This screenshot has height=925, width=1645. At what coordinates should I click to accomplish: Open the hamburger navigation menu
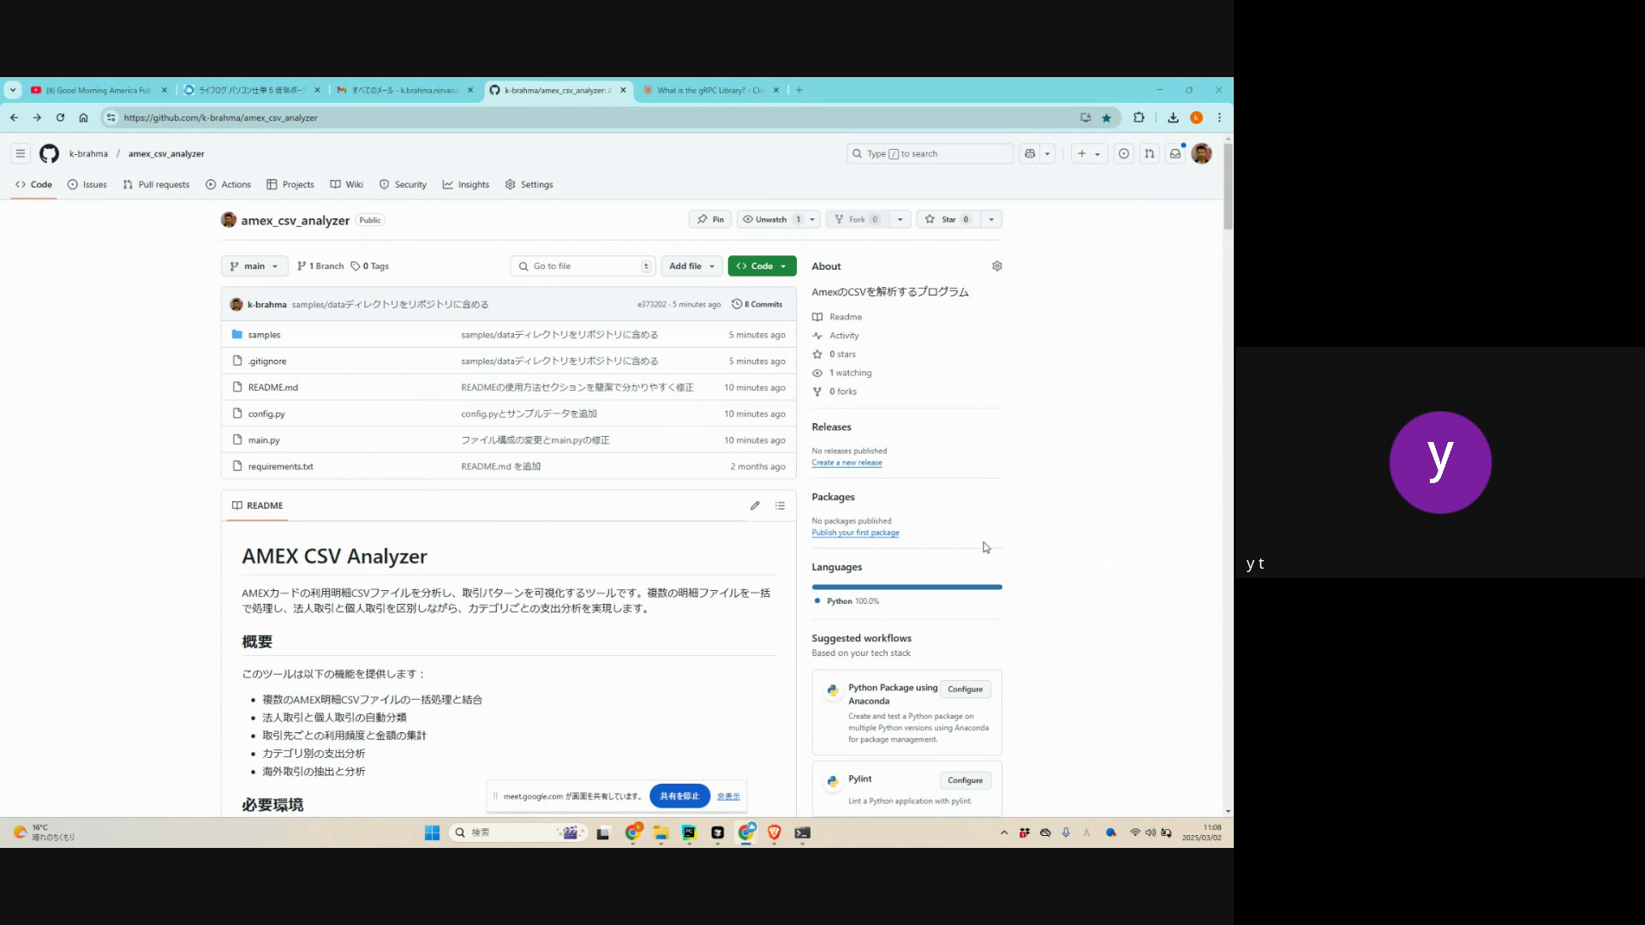click(20, 154)
